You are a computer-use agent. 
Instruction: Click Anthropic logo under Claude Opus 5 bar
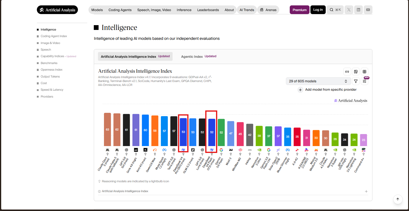[x=107, y=150]
